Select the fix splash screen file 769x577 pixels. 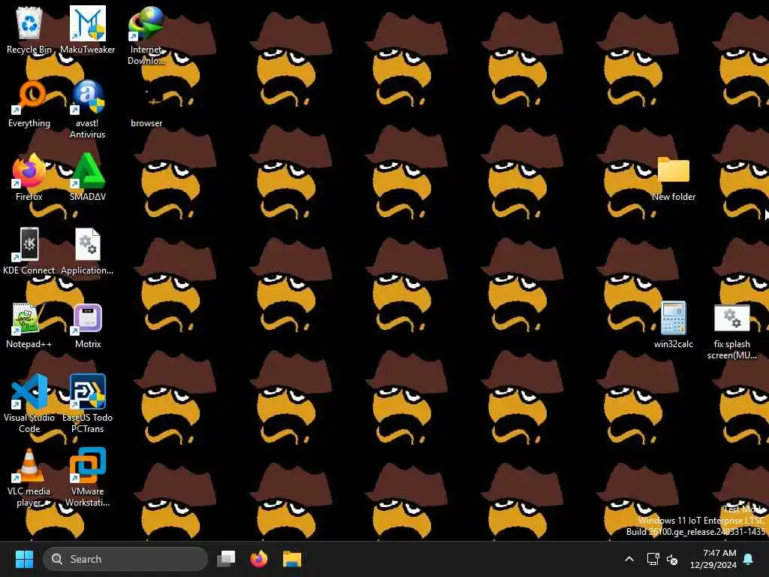pyautogui.click(x=731, y=331)
